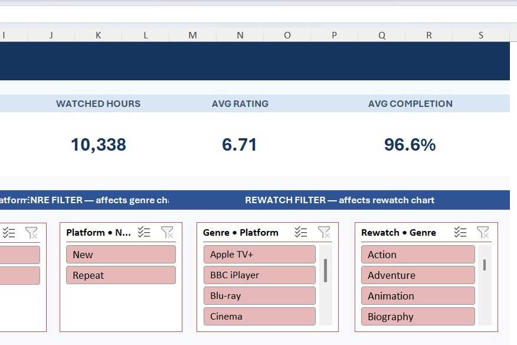
Task: Pick the Cinema slicer item
Action: [260, 316]
